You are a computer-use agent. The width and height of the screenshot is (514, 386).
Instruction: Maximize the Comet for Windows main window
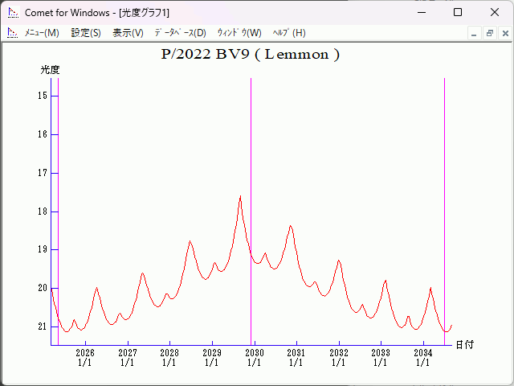coord(457,13)
